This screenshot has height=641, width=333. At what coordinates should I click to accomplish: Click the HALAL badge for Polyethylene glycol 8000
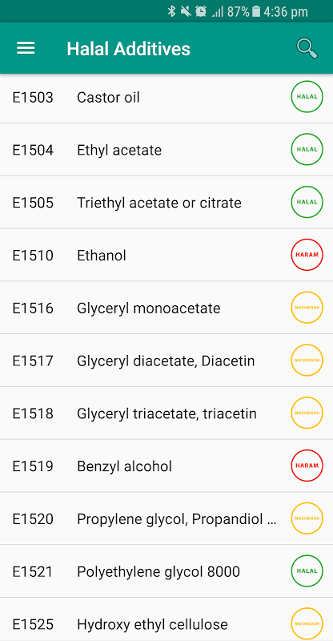(307, 571)
